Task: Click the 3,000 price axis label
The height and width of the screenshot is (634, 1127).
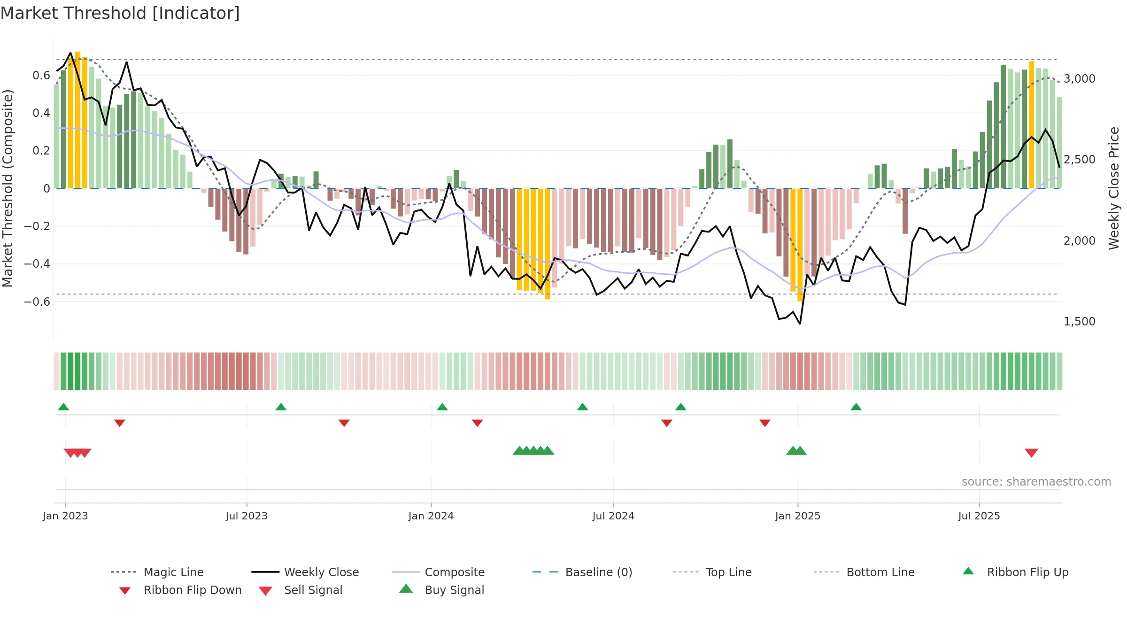Action: tap(1080, 79)
